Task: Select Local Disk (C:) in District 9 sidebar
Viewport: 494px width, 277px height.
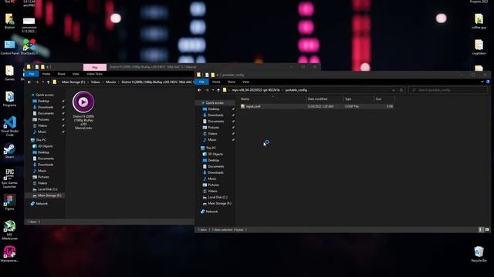Action: click(x=47, y=189)
